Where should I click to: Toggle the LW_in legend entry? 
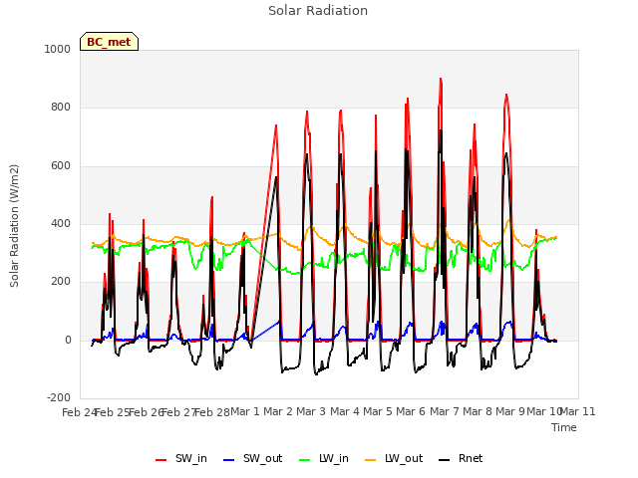pyautogui.click(x=324, y=459)
